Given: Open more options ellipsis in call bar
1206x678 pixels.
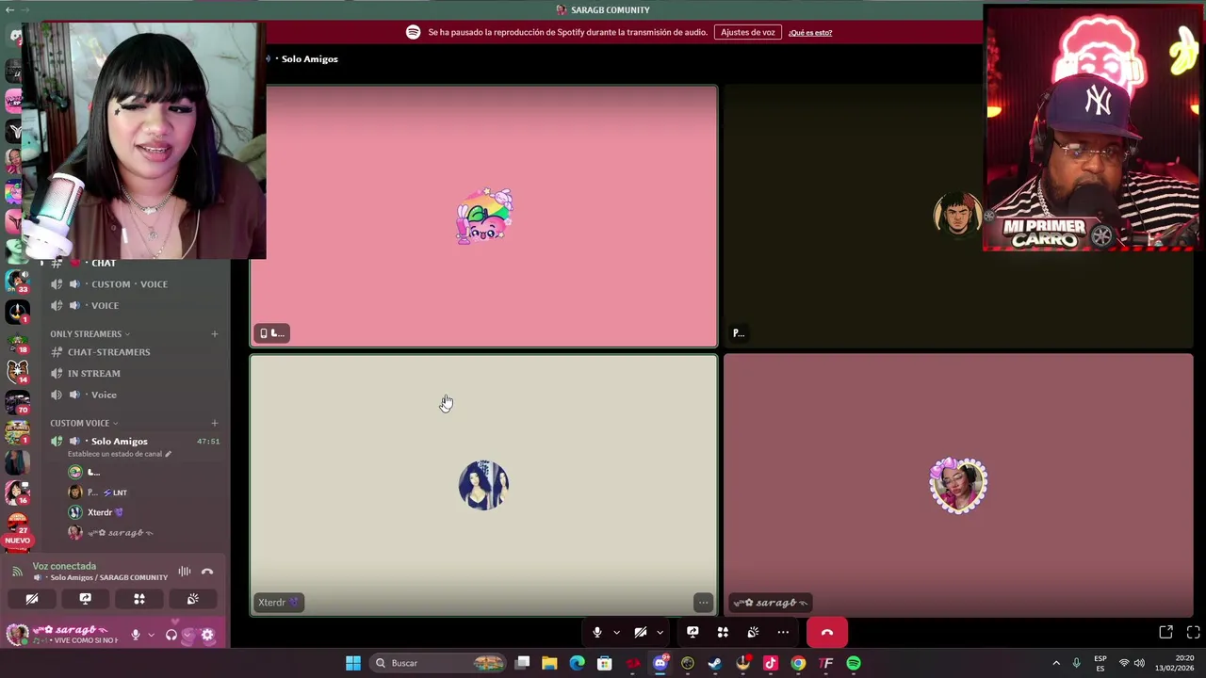Looking at the screenshot, I should 783,632.
